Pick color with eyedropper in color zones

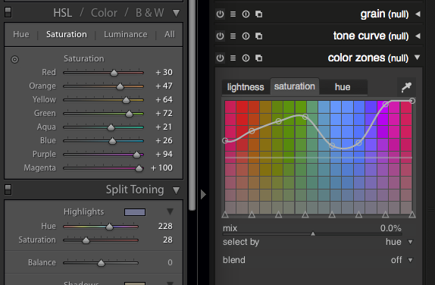click(x=406, y=87)
